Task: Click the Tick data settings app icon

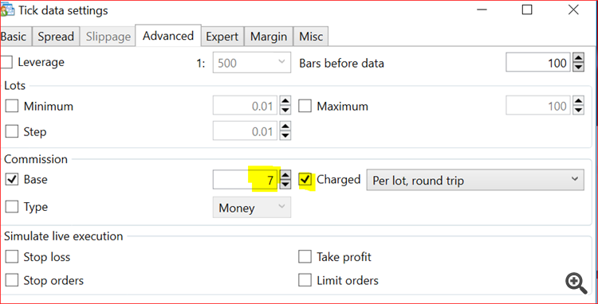Action: point(8,10)
